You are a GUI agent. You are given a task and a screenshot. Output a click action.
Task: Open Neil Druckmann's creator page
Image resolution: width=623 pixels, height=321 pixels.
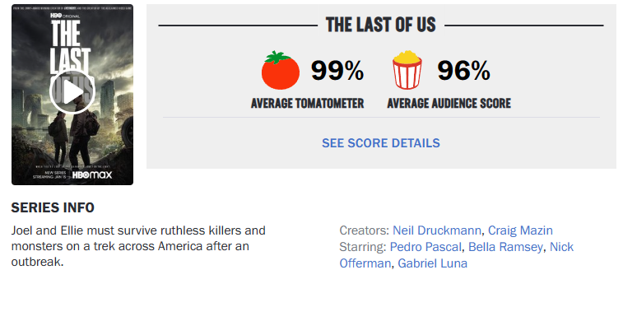pyautogui.click(x=437, y=230)
